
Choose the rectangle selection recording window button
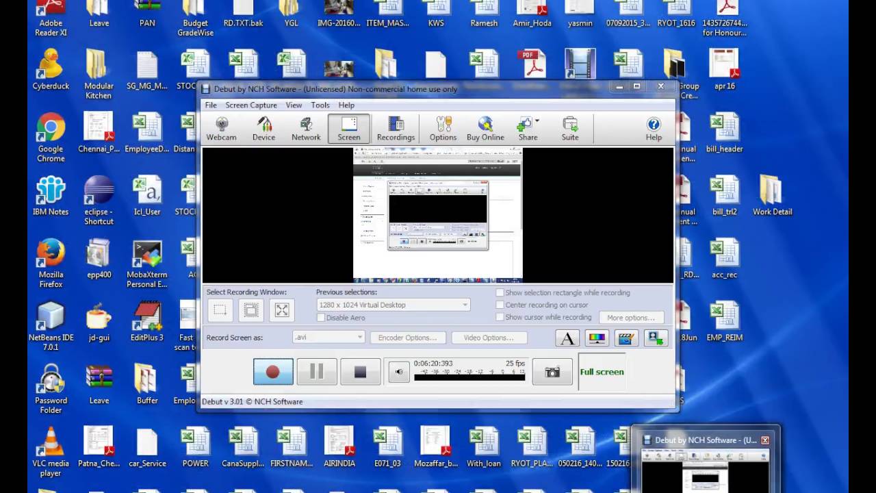pos(220,310)
